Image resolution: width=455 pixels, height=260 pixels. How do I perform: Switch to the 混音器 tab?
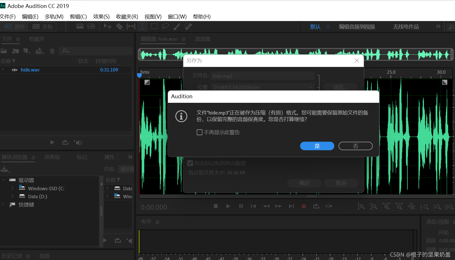coord(202,39)
